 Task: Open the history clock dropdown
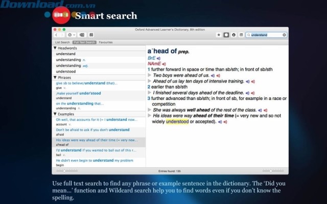pyautogui.click(x=71, y=35)
